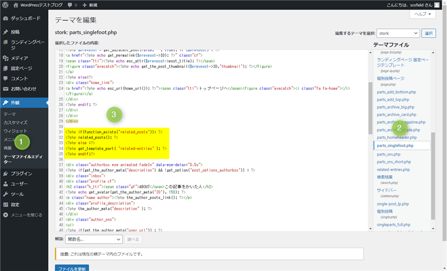Open parts_homeheader.php file
The width and height of the screenshot is (447, 271).
[397, 138]
